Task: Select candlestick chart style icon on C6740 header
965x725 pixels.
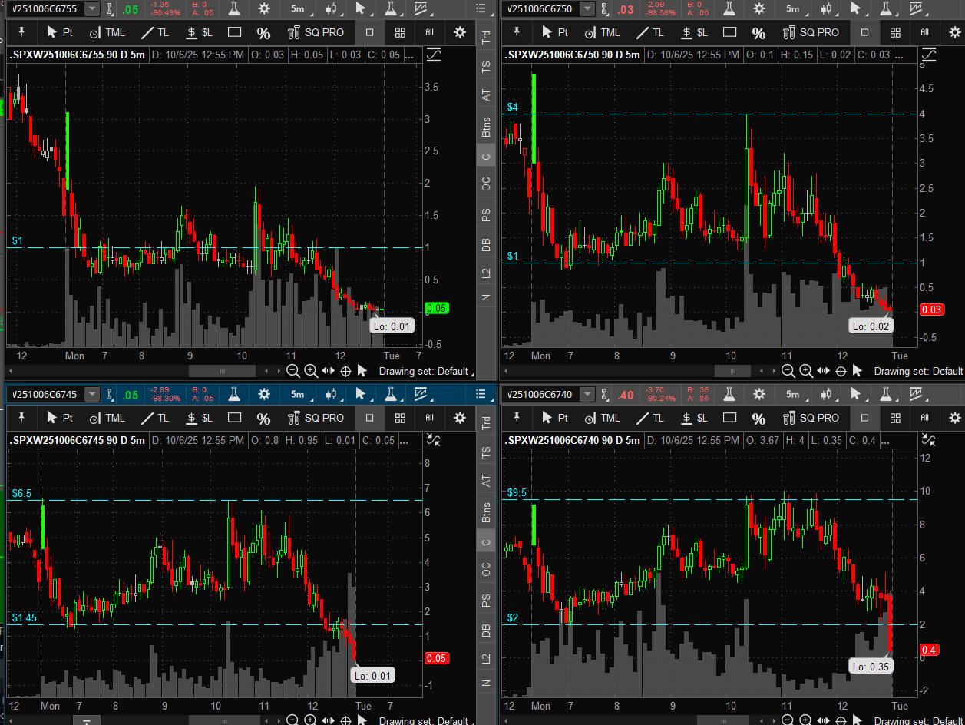Action: pyautogui.click(x=827, y=394)
